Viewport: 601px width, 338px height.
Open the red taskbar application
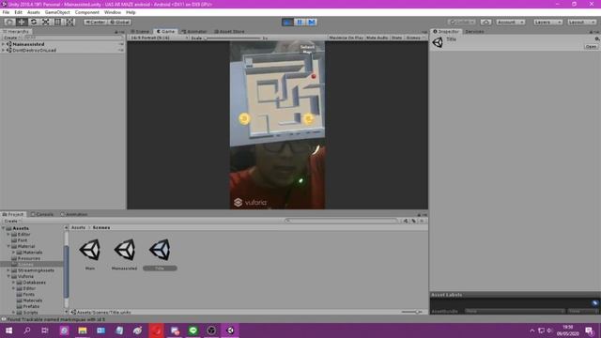[156, 330]
